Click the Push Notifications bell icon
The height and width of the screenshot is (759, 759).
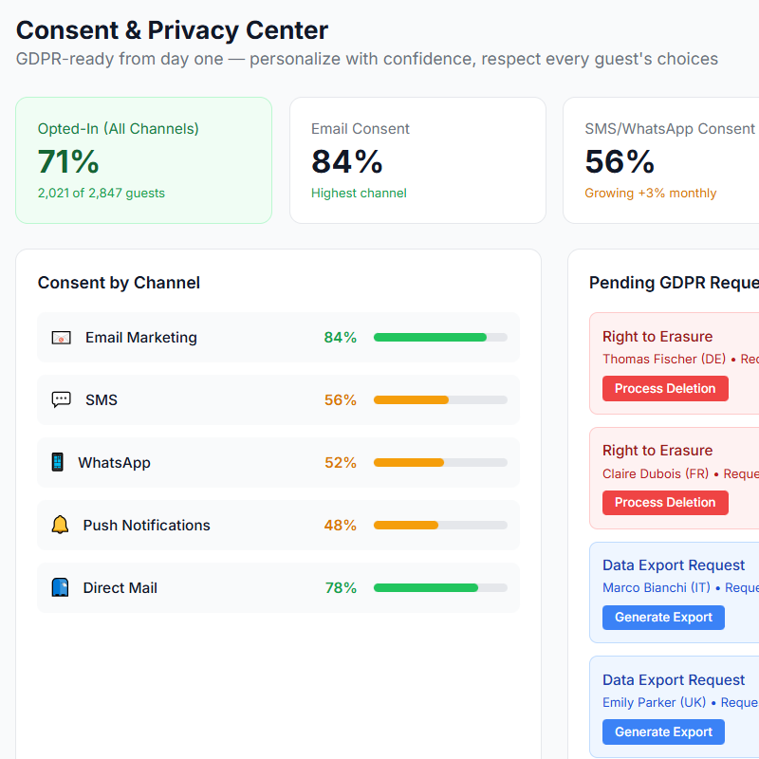pyautogui.click(x=60, y=525)
